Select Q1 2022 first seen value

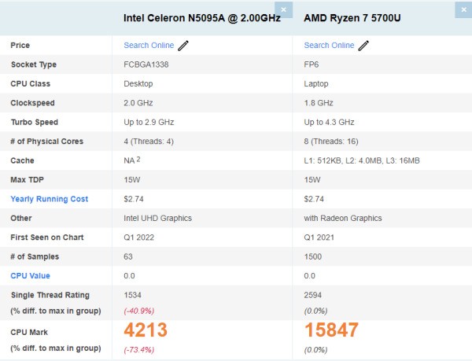click(138, 238)
